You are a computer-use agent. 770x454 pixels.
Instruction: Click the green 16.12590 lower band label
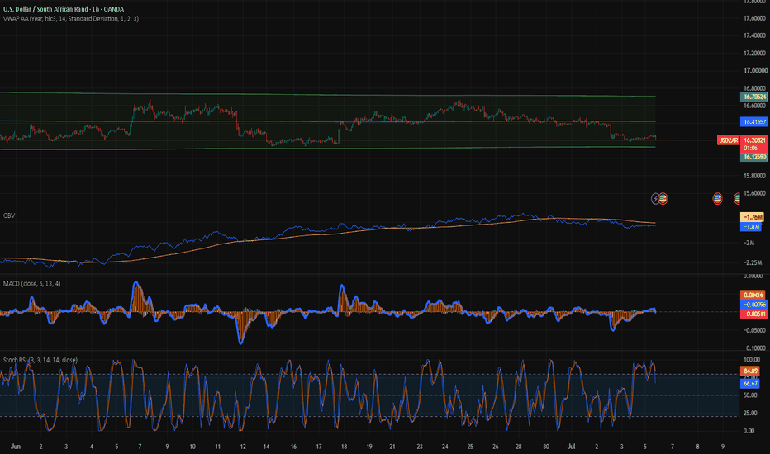(x=753, y=157)
